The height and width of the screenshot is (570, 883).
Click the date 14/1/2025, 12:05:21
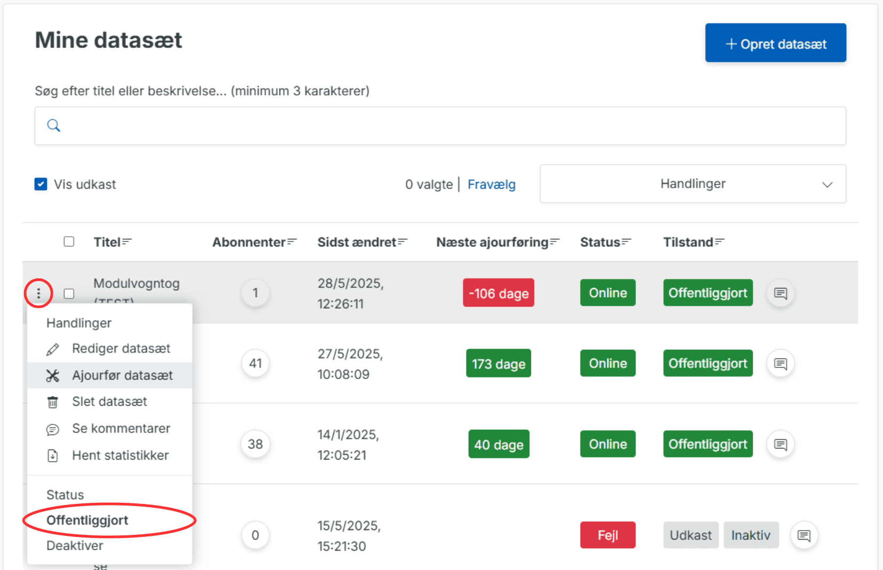(x=348, y=445)
